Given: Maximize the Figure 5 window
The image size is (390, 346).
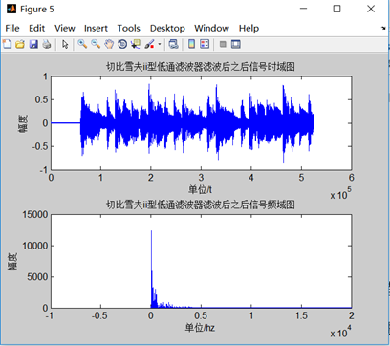Looking at the screenshot, I should pyautogui.click(x=337, y=9).
